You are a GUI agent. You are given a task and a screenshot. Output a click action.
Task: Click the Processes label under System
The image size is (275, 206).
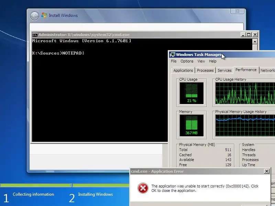[250, 160]
